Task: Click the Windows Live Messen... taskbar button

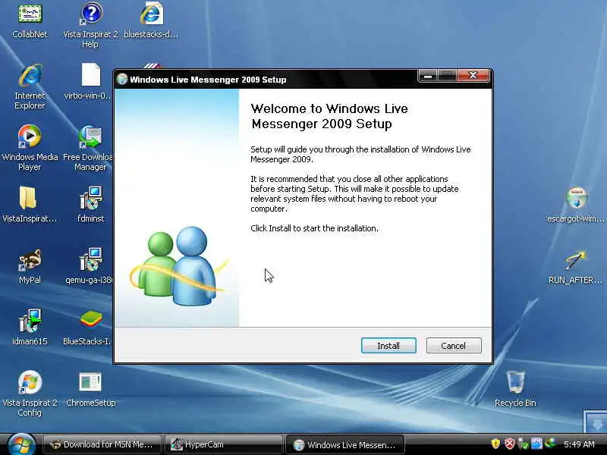Action: (346, 444)
